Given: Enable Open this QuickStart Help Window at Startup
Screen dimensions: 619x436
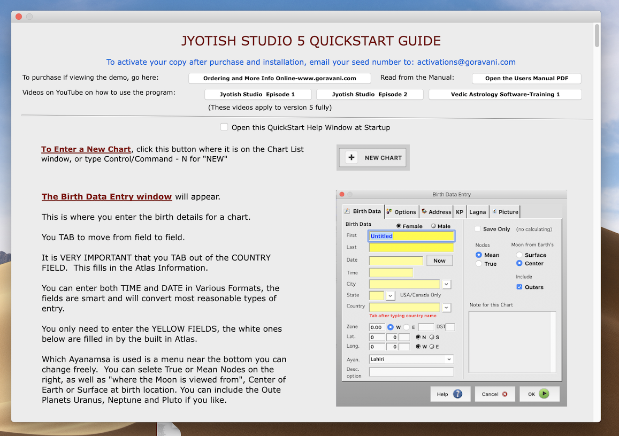Looking at the screenshot, I should (224, 127).
